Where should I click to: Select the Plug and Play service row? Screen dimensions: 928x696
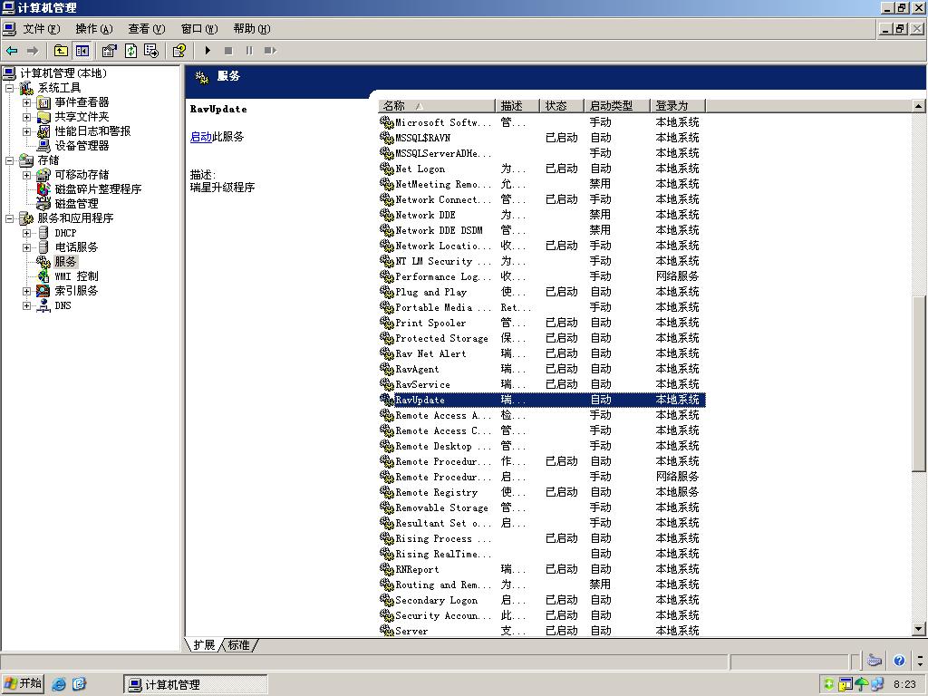click(542, 293)
